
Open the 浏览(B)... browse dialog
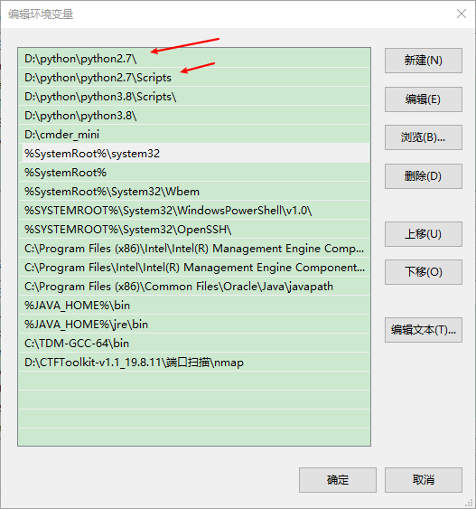tap(423, 137)
